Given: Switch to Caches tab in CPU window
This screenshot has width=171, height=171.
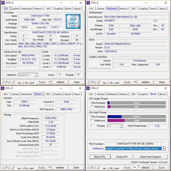Looking at the screenshot, I should point(15,9).
